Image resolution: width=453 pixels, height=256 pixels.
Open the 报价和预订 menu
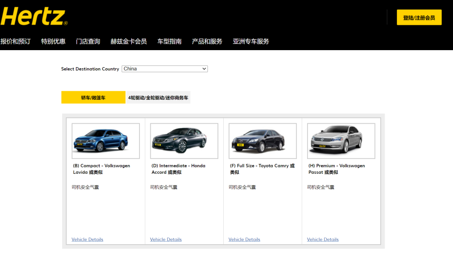point(15,42)
